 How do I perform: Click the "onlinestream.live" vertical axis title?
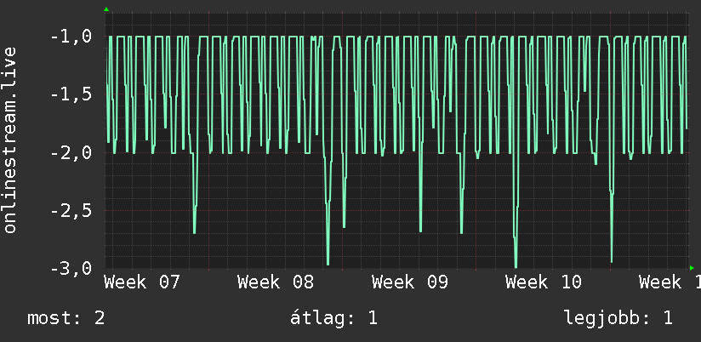click(x=10, y=140)
